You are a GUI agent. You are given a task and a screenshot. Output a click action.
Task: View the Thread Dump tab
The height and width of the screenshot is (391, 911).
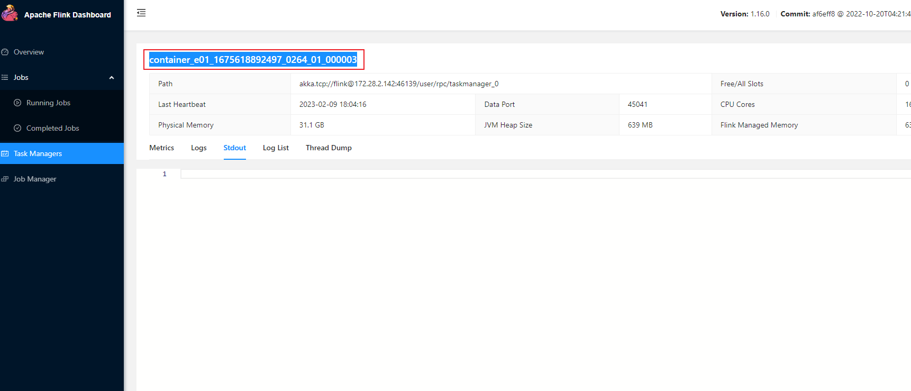[x=329, y=148]
